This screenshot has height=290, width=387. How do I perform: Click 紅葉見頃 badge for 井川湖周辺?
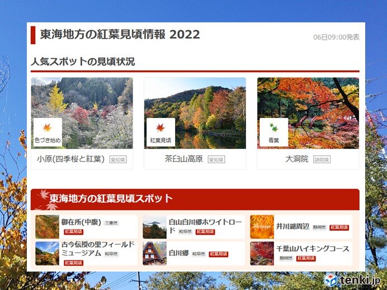[339, 227]
